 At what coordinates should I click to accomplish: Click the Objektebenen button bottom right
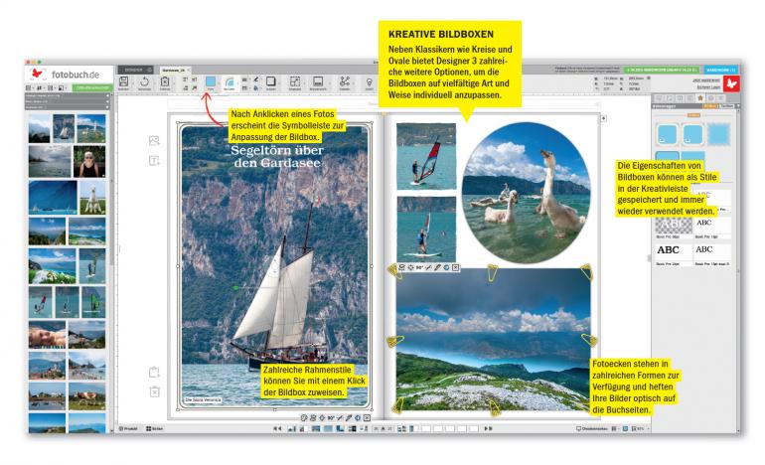pyautogui.click(x=592, y=428)
